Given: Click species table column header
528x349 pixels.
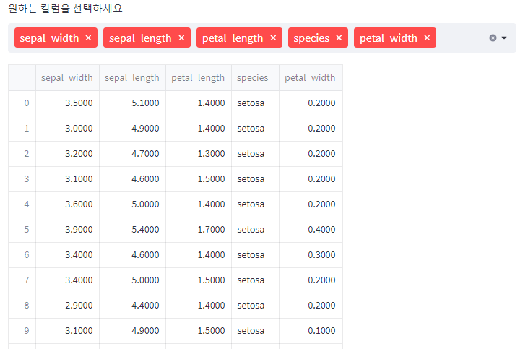Looking at the screenshot, I should coord(255,78).
